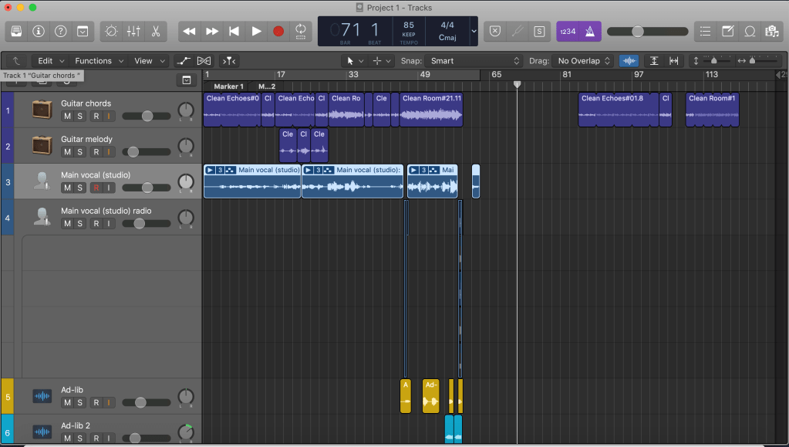This screenshot has width=789, height=447.
Task: Click the red Record button
Action: click(278, 31)
